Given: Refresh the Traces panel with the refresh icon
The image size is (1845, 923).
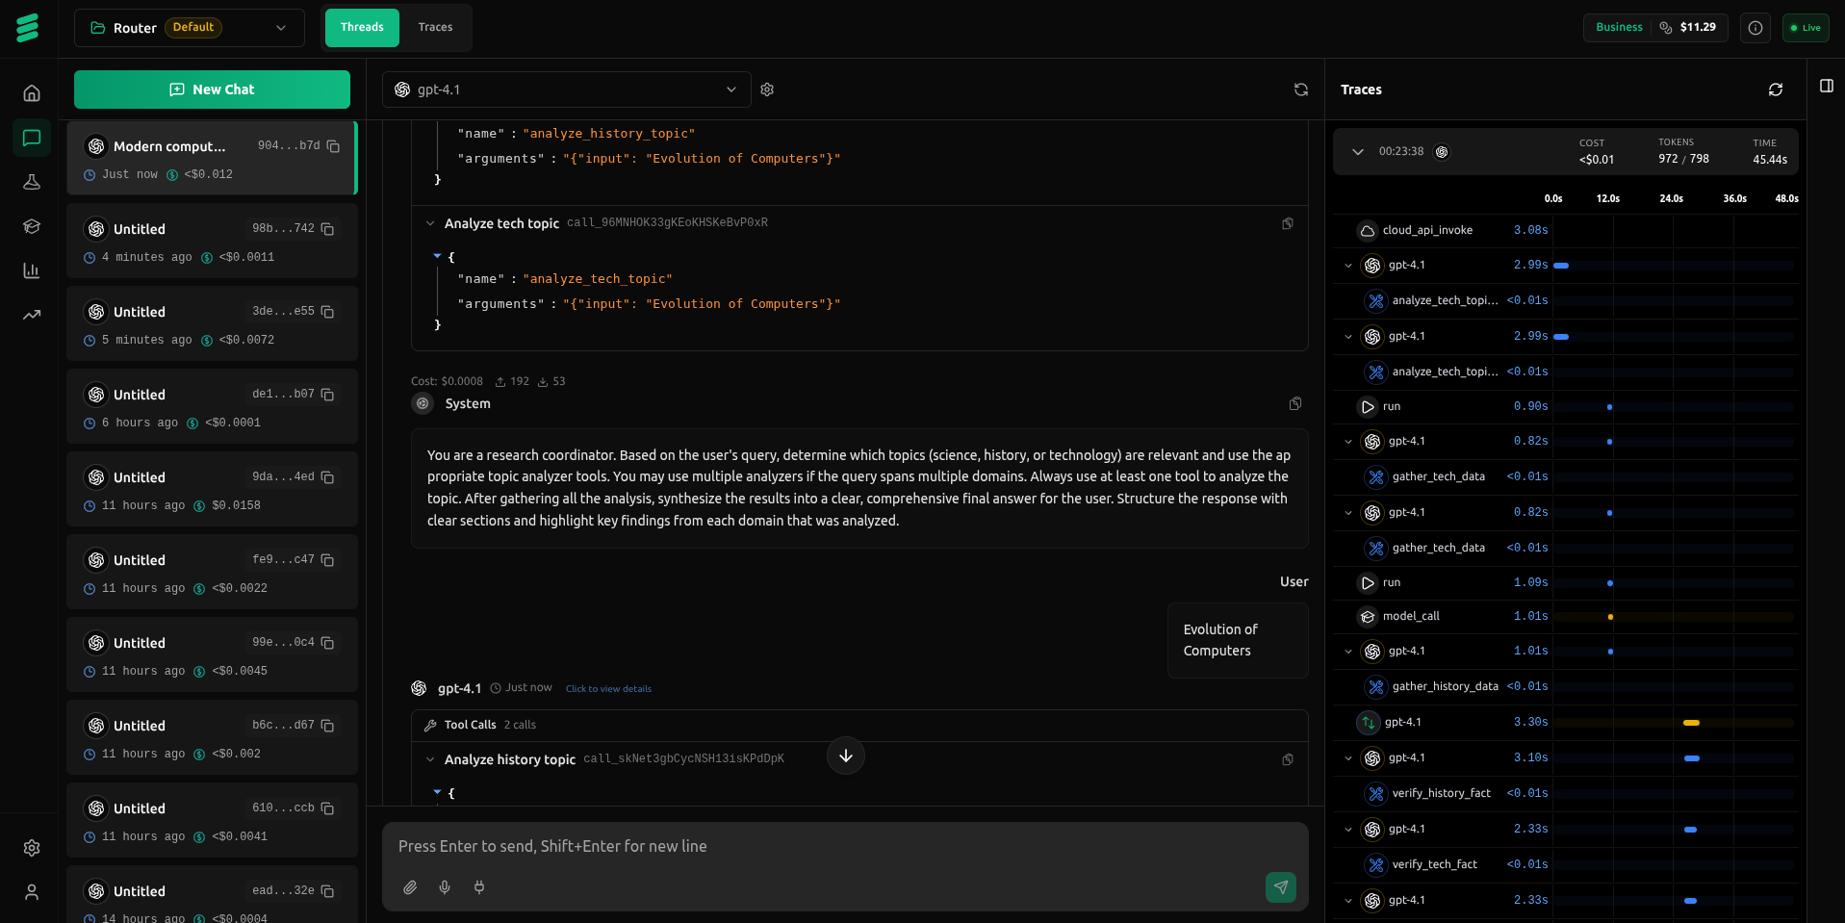Looking at the screenshot, I should (1776, 90).
